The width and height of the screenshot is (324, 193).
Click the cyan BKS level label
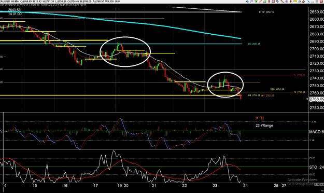click(253, 44)
